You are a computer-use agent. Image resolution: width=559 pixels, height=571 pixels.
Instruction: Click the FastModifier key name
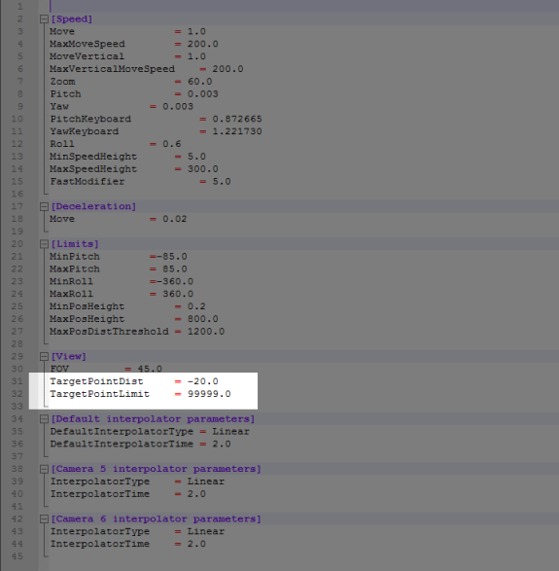tap(87, 181)
